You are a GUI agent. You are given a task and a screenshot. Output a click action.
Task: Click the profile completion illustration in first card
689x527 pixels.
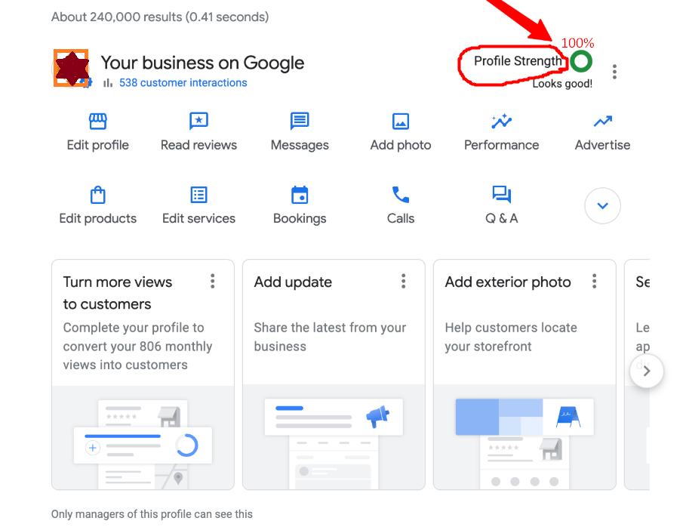[x=143, y=444]
